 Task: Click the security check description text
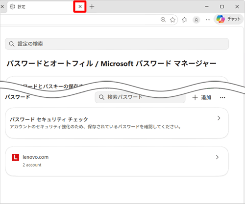pyautogui.click(x=96, y=127)
